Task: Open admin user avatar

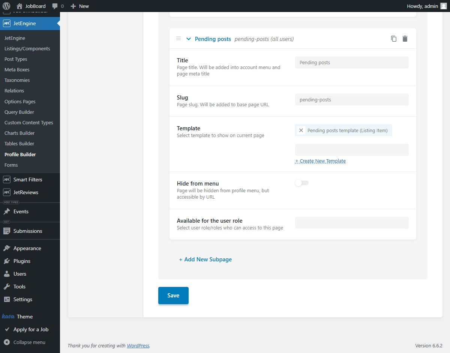Action: tap(443, 6)
